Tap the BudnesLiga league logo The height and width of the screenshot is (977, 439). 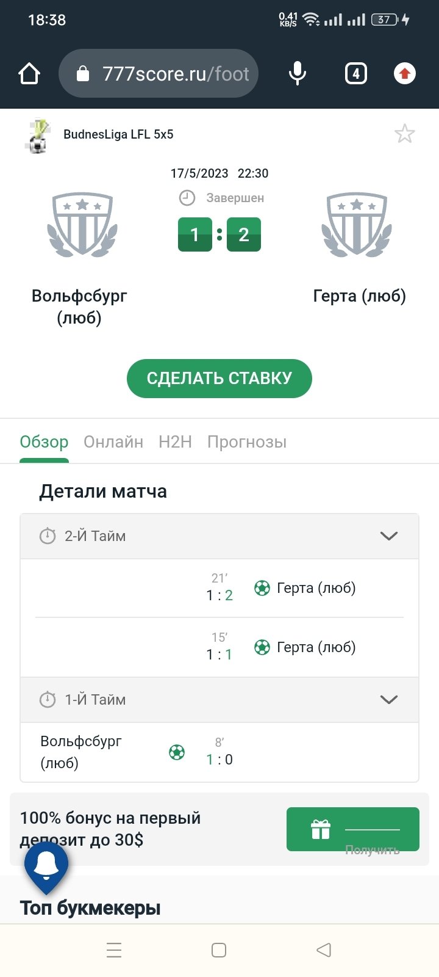click(38, 136)
